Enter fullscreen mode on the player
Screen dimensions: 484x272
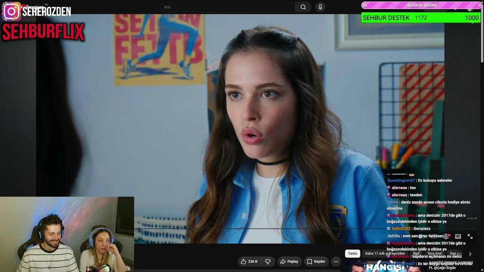point(470,236)
